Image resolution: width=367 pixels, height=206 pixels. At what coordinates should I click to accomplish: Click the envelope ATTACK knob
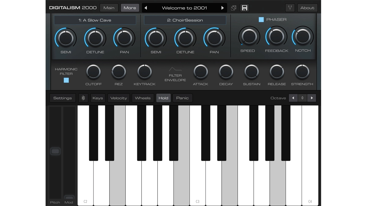201,72
